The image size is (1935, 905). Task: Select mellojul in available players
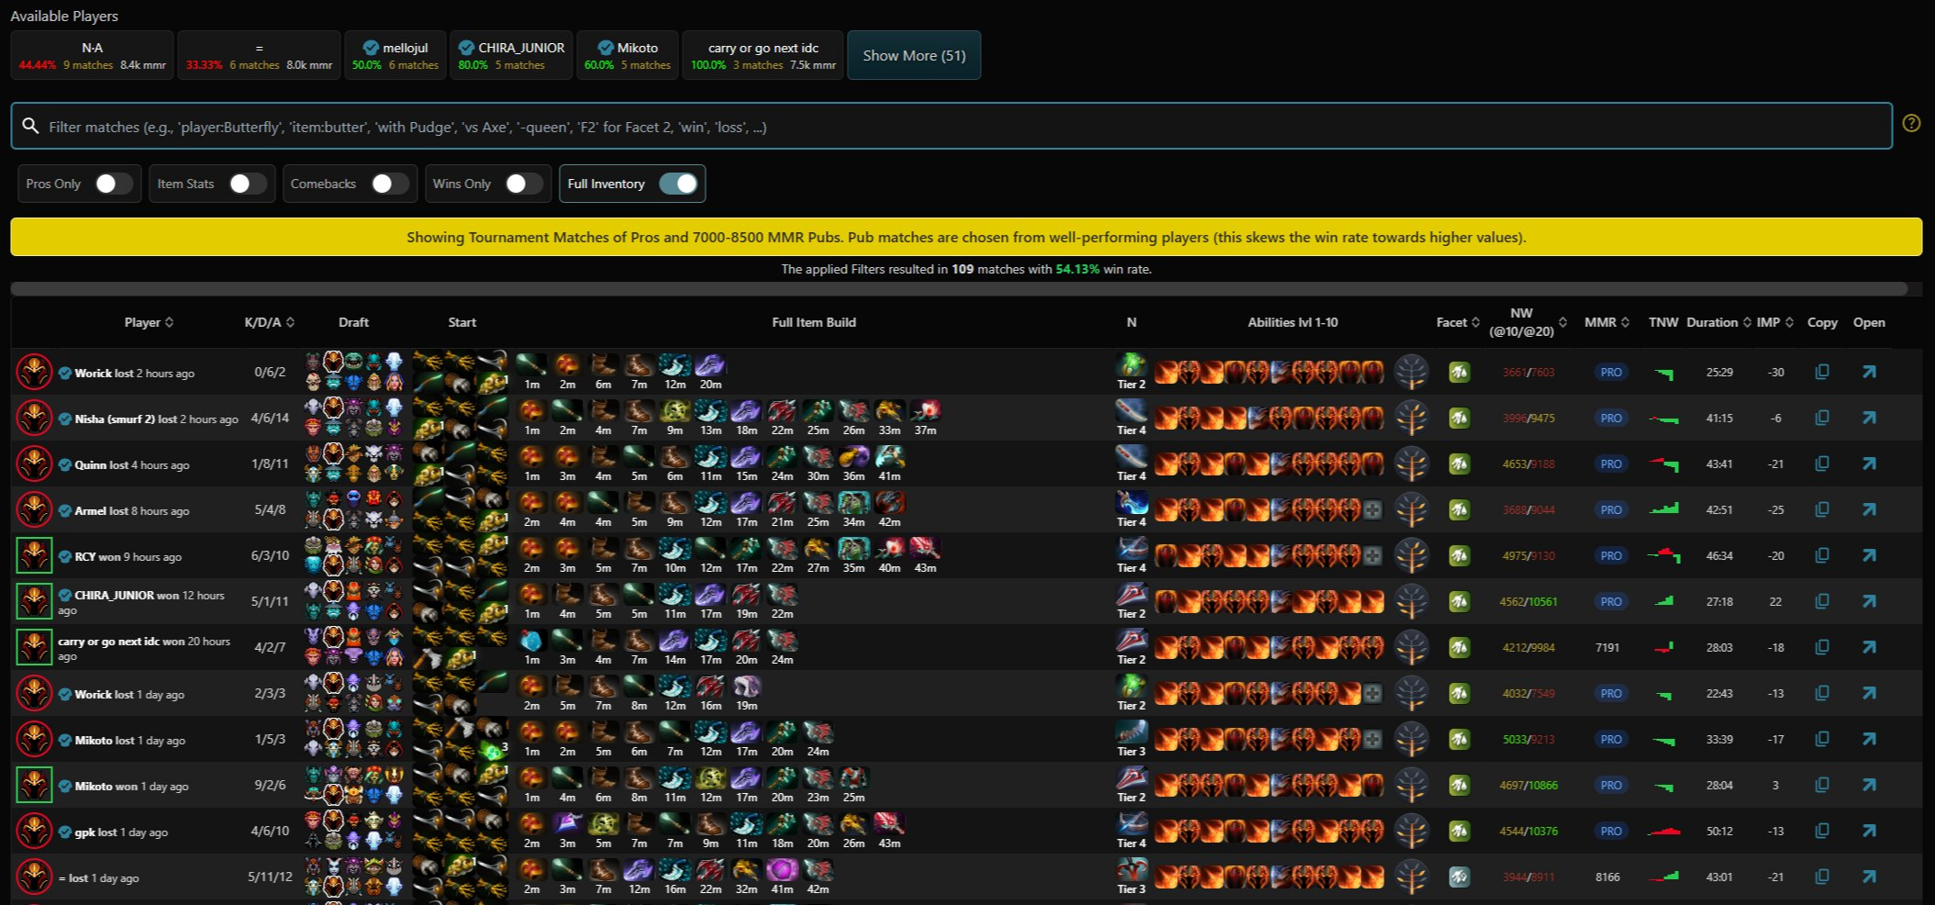pyautogui.click(x=395, y=55)
